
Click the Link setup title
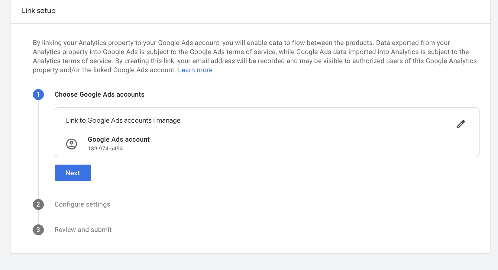pos(39,11)
